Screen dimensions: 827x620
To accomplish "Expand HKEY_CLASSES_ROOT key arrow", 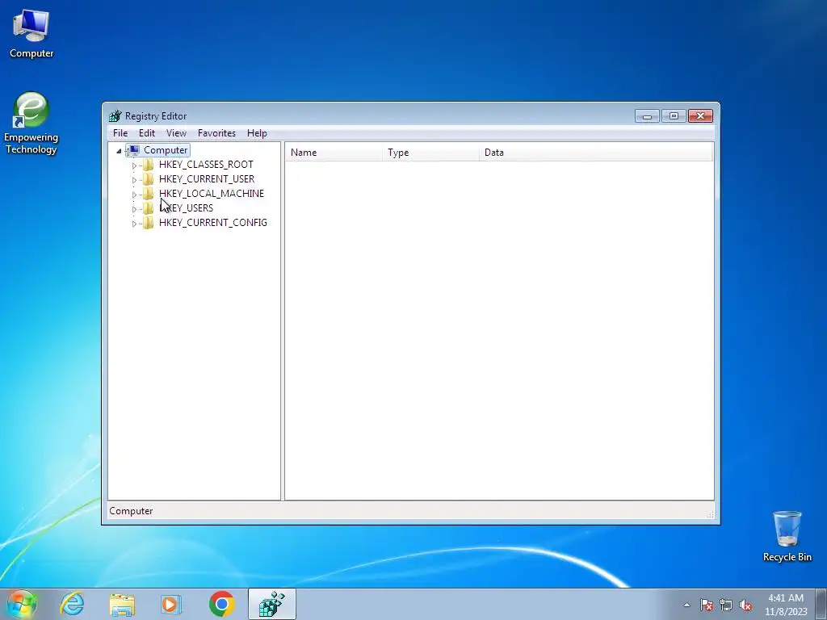I will 134,165.
